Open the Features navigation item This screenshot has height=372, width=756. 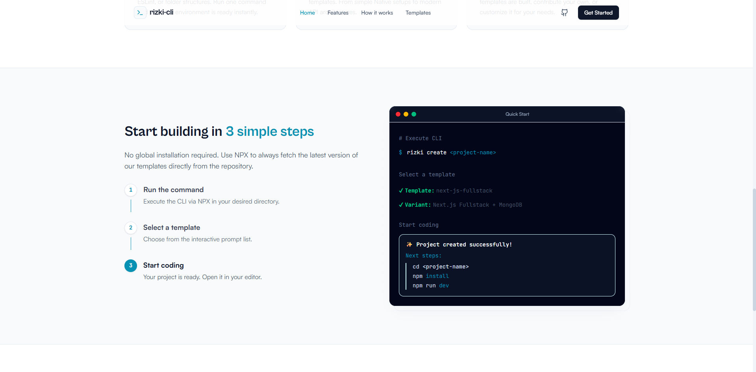click(337, 13)
